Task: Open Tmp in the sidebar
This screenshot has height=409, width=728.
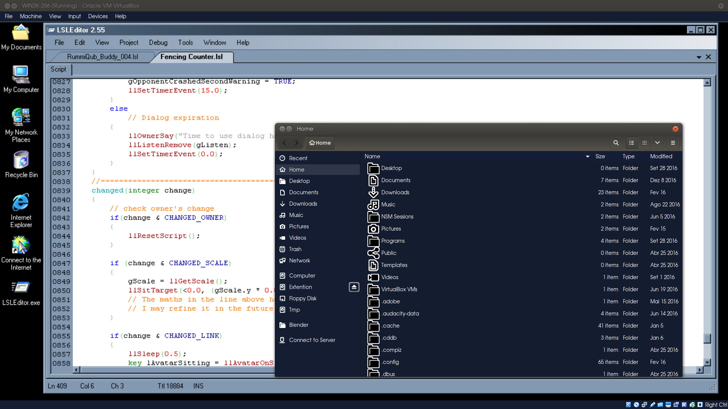Action: pyautogui.click(x=318, y=310)
